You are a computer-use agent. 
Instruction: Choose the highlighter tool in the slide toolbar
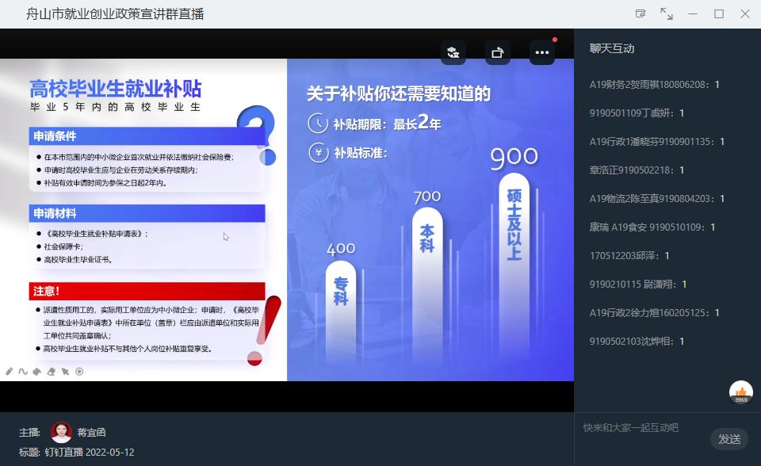pyautogui.click(x=36, y=371)
